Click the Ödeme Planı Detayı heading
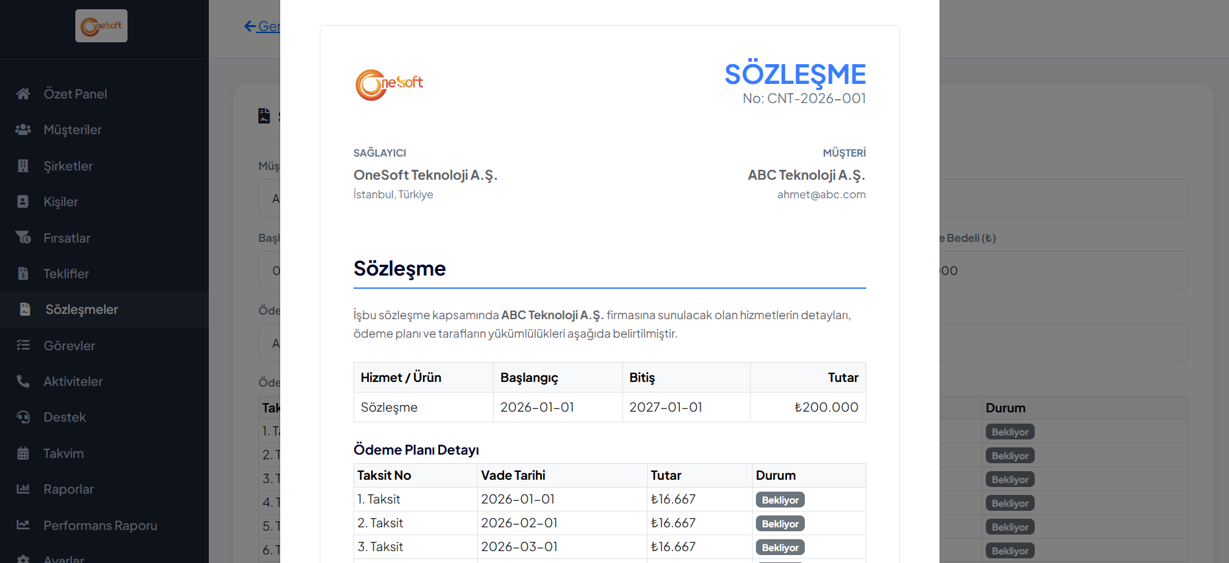This screenshot has height=563, width=1229. pyautogui.click(x=416, y=450)
